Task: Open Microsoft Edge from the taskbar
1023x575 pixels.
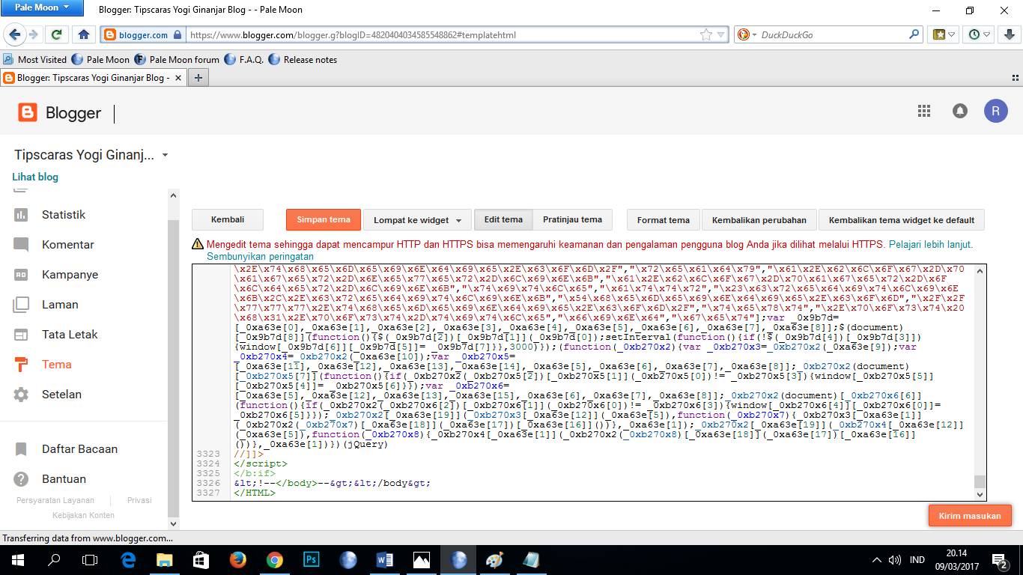Action: [128, 559]
